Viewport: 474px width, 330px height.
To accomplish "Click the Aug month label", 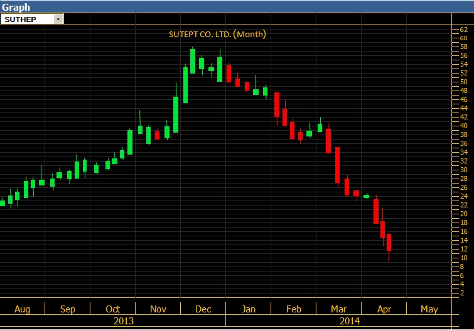I will coord(23,309).
